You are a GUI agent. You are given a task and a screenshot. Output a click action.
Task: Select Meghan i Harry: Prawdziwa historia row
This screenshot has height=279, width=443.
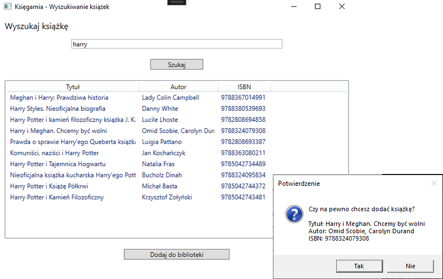[176, 97]
